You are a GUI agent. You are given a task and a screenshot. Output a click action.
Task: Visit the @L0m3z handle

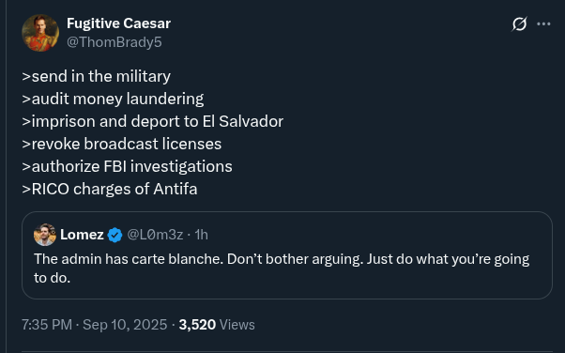pyautogui.click(x=155, y=235)
